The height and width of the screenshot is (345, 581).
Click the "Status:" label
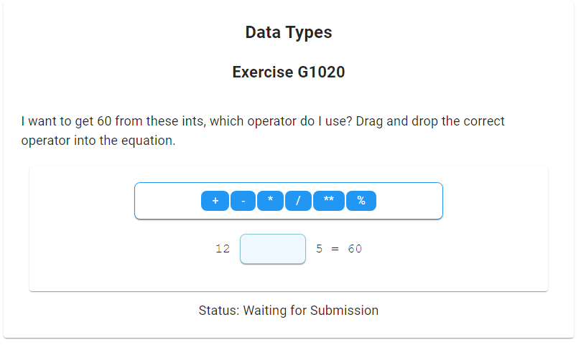(219, 311)
